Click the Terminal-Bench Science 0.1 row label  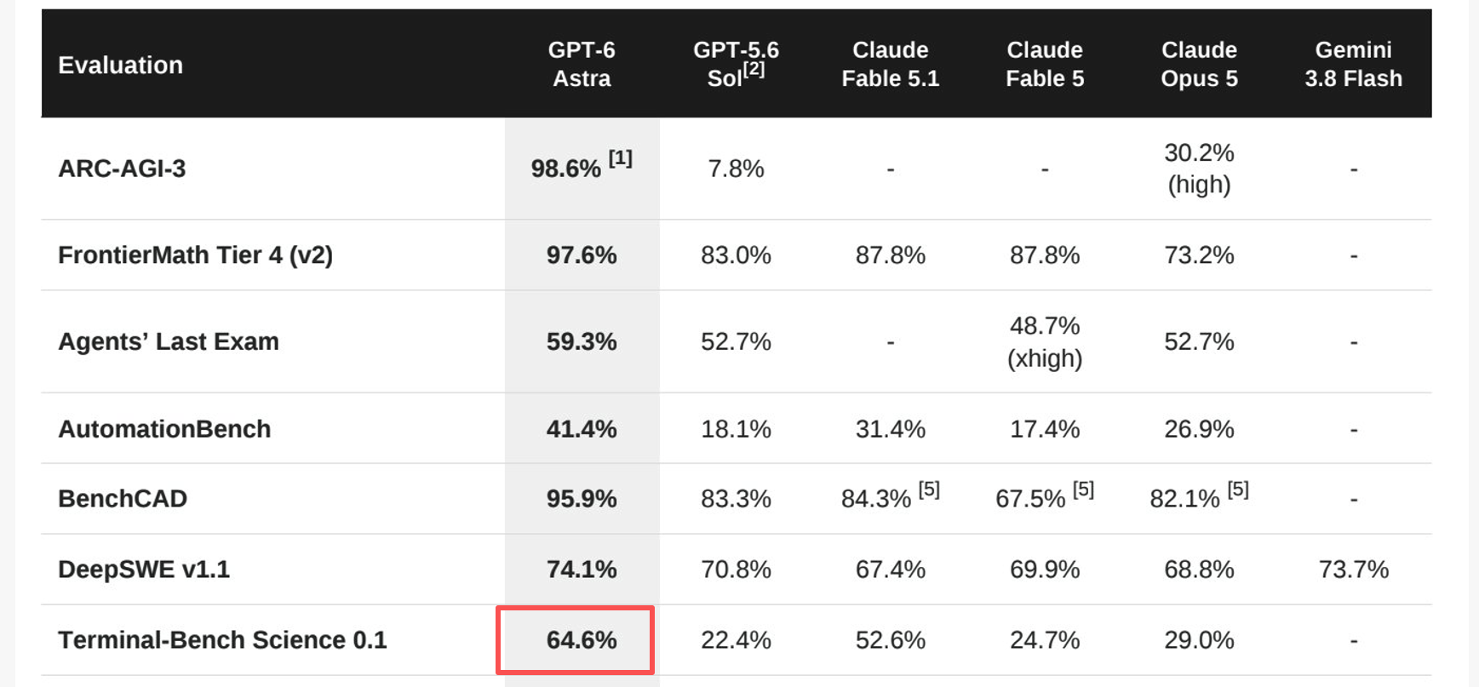pyautogui.click(x=222, y=640)
